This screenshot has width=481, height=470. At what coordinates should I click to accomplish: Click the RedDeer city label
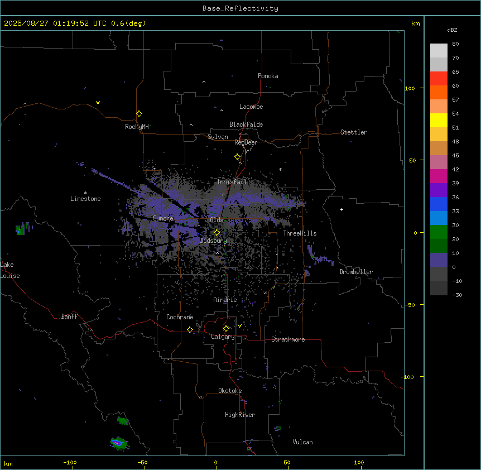(x=246, y=142)
